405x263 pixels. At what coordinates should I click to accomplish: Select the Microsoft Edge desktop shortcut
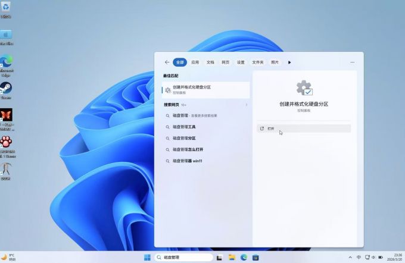(x=6, y=65)
